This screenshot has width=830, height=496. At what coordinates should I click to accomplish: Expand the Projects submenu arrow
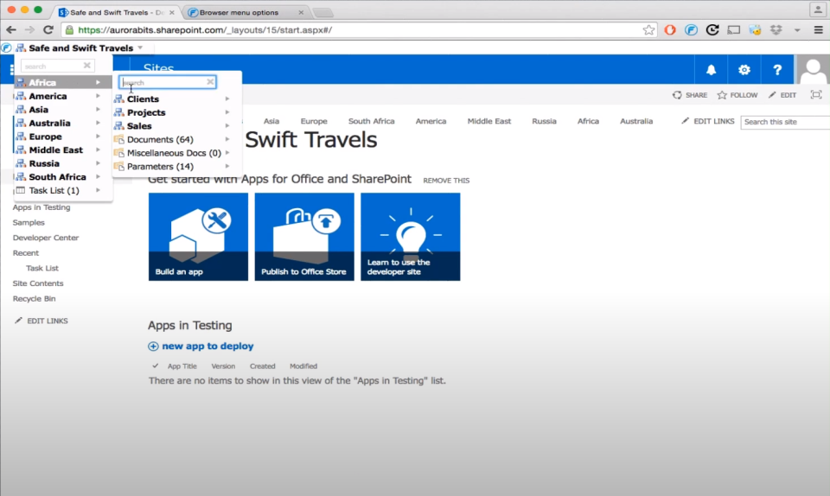pos(227,112)
